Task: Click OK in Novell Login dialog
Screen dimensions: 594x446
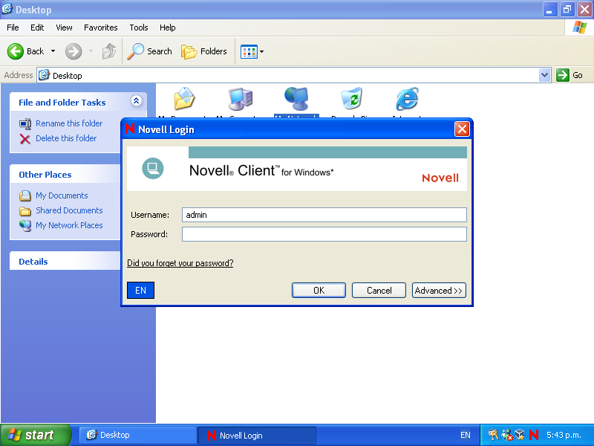Action: (319, 290)
